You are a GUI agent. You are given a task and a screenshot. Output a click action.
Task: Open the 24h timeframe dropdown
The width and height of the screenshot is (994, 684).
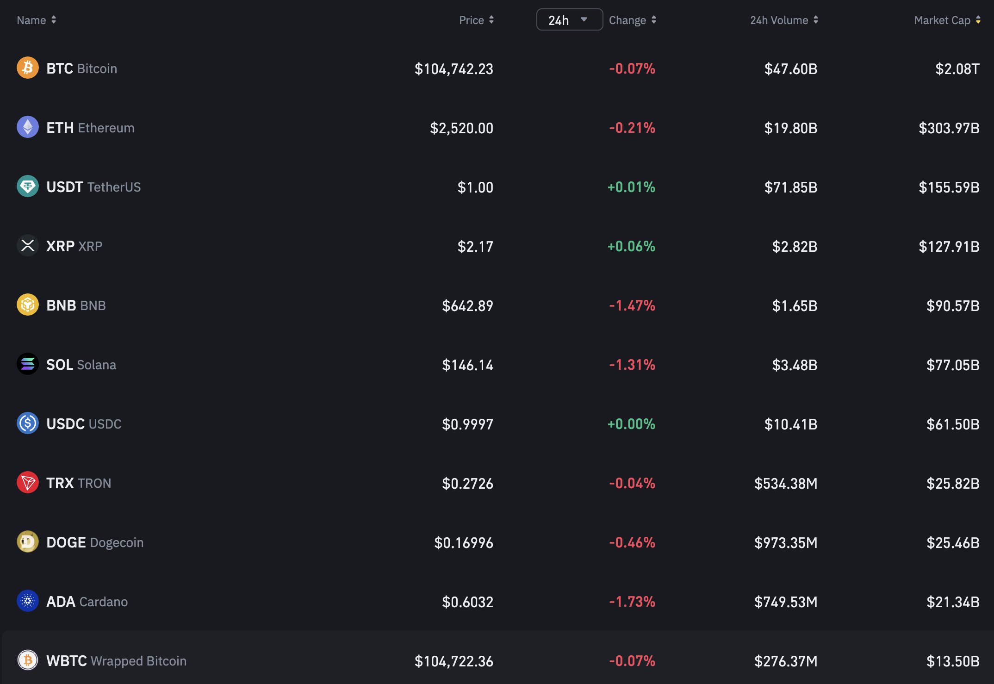569,20
